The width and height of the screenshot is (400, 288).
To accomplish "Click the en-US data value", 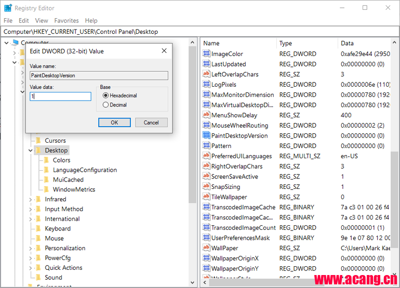I will tap(349, 156).
